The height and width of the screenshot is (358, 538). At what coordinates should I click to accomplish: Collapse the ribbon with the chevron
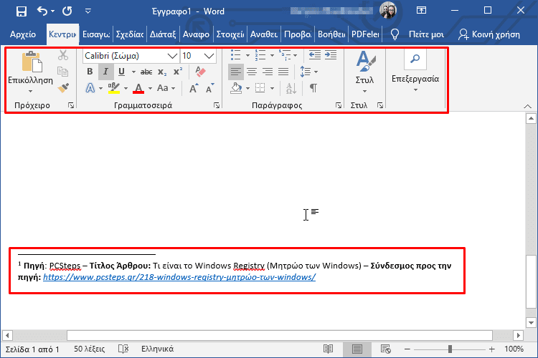pyautogui.click(x=528, y=106)
